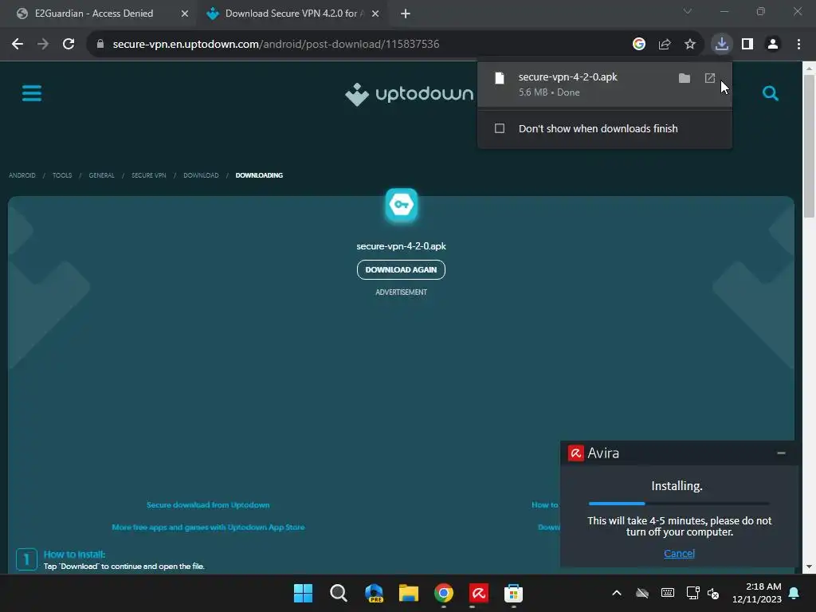Screen dimensions: 816x612
Task: Click the DOWNLOAD AGAIN button
Action: click(402, 269)
